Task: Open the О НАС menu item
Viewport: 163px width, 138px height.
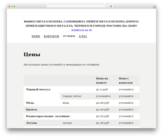Action: 83,36
